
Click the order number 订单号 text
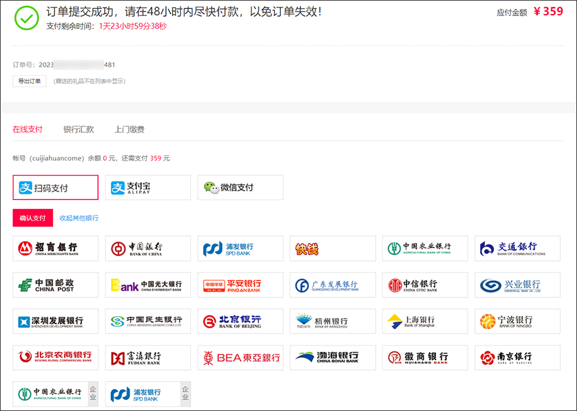pyautogui.click(x=64, y=65)
